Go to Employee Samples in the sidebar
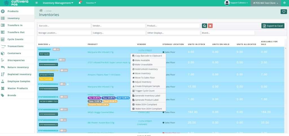The width and height of the screenshot is (289, 136). [19, 81]
